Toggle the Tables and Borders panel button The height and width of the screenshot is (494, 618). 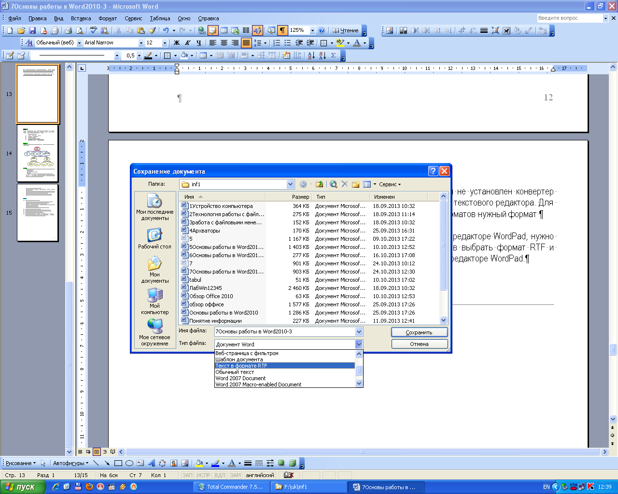[x=213, y=30]
